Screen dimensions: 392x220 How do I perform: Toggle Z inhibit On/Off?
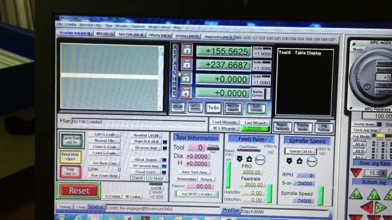(x=156, y=188)
